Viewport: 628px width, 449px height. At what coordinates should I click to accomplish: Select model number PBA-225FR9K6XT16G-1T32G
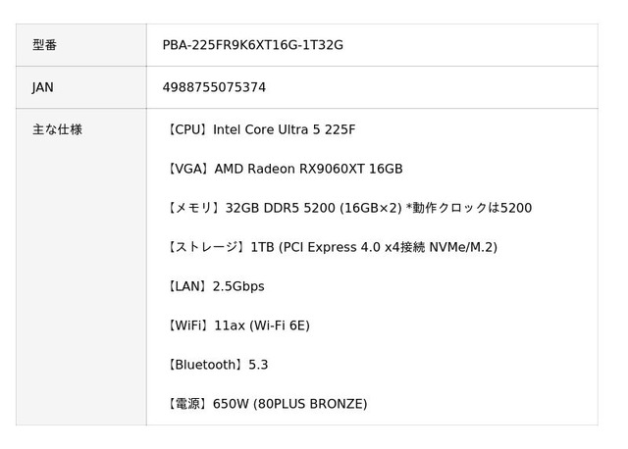252,45
